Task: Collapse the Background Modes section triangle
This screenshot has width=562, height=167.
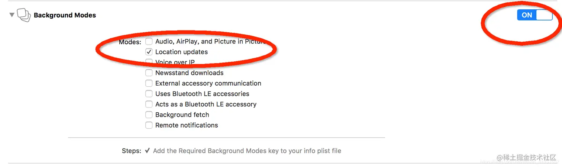Action: point(12,15)
